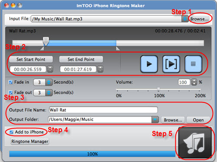217x162 pixels.
Task: Open the Fade out seconds dropdown
Action: [x=49, y=92]
